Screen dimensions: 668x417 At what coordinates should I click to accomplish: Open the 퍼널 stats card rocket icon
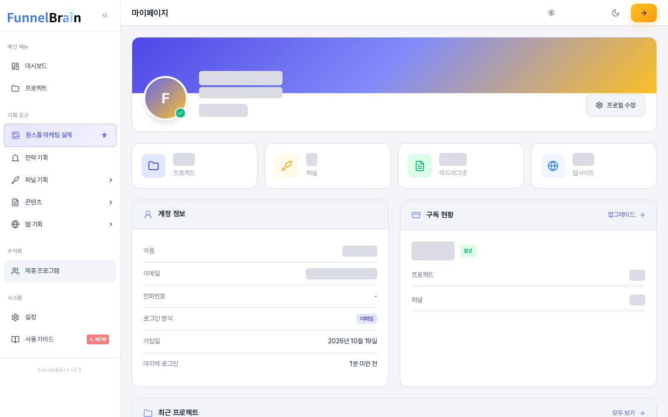287,166
